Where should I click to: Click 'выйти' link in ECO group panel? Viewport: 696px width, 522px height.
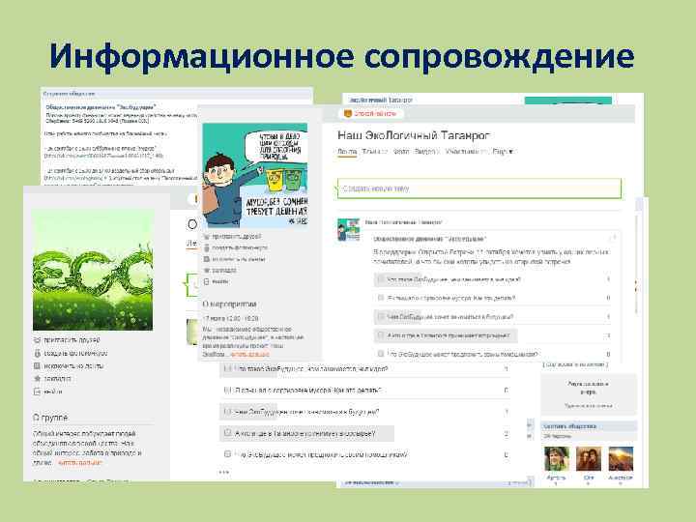53,391
